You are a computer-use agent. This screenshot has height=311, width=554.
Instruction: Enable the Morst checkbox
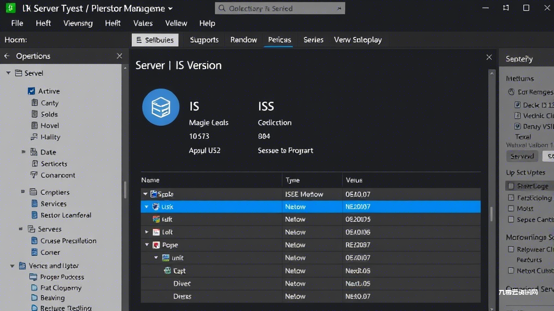(511, 208)
